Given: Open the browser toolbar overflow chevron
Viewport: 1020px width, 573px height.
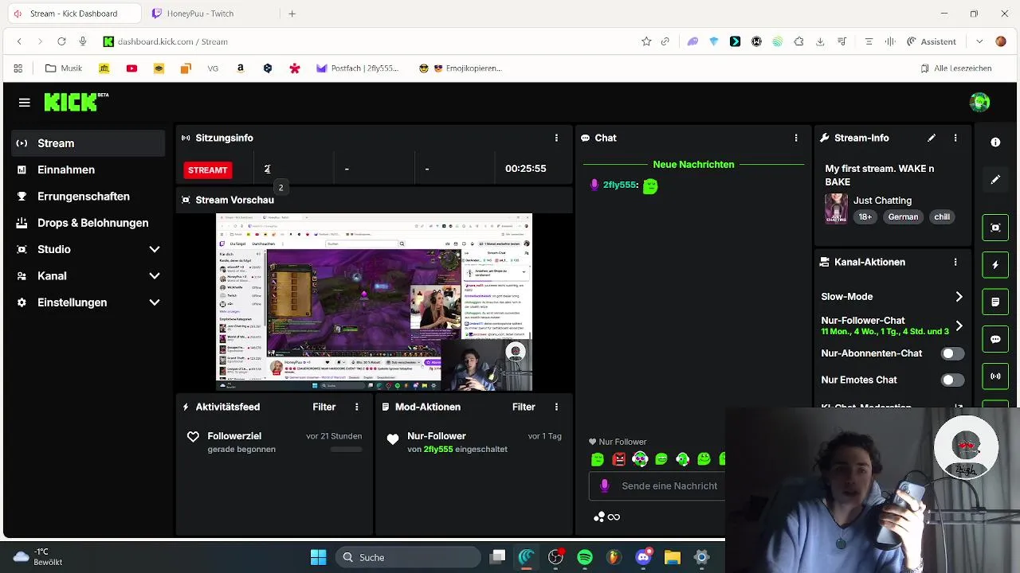Looking at the screenshot, I should click(x=979, y=41).
